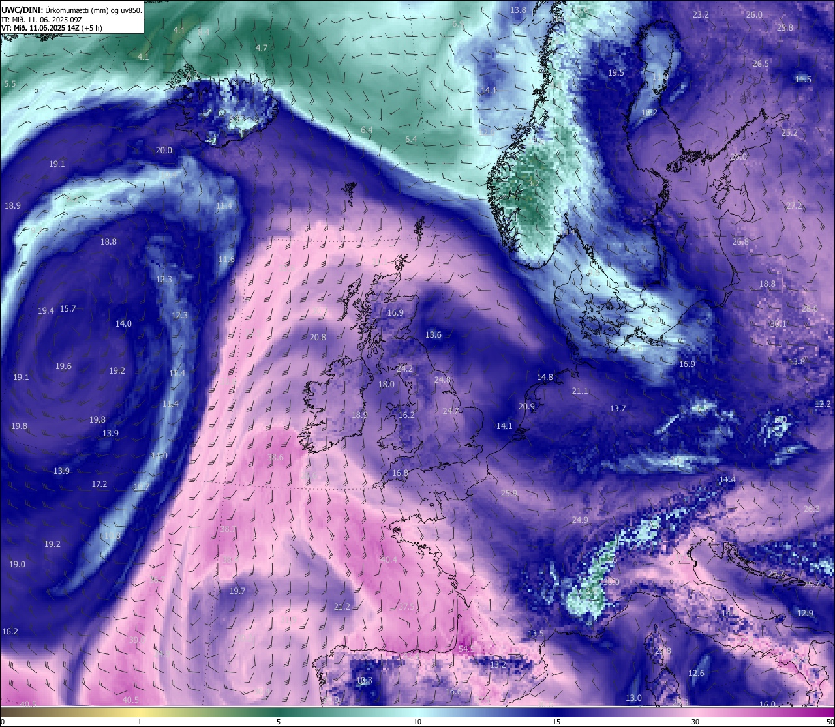Pick the 13.7 value over Germany

618,408
